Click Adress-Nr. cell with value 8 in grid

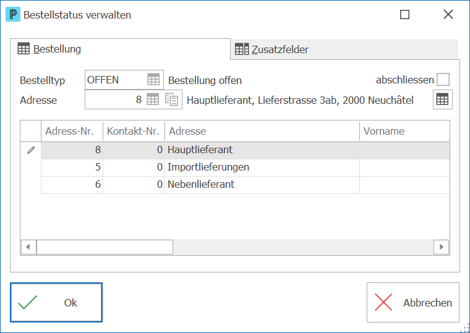(x=72, y=150)
